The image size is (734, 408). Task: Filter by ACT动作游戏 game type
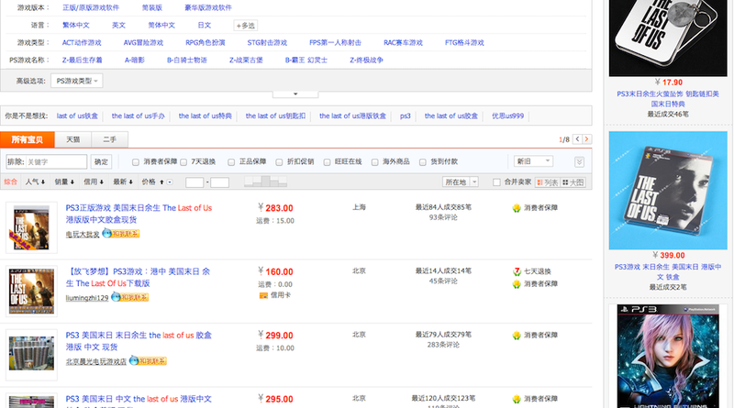[82, 42]
